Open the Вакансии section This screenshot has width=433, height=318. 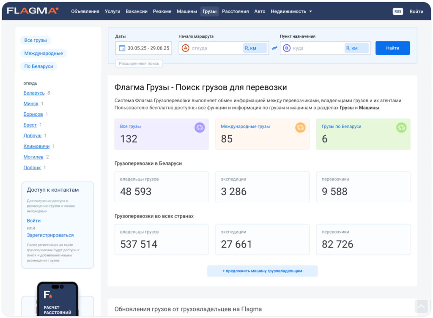[x=137, y=11]
